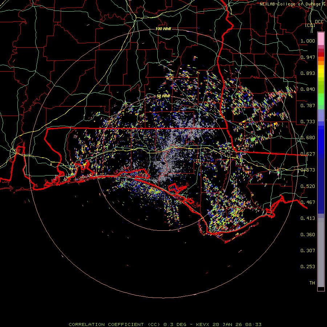Screen dimensions: 327x327
Task: Click the KEVX station ID in the caption
Action: pyautogui.click(x=202, y=324)
